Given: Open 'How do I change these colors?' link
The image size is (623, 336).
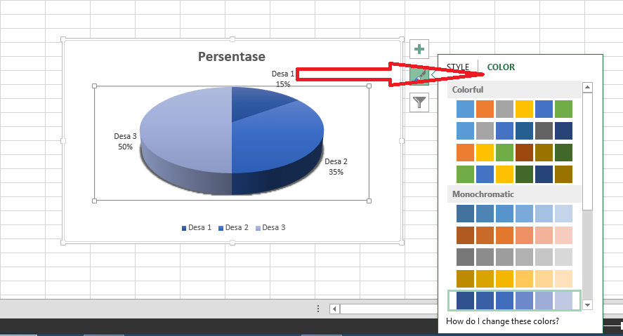Looking at the screenshot, I should point(503,321).
